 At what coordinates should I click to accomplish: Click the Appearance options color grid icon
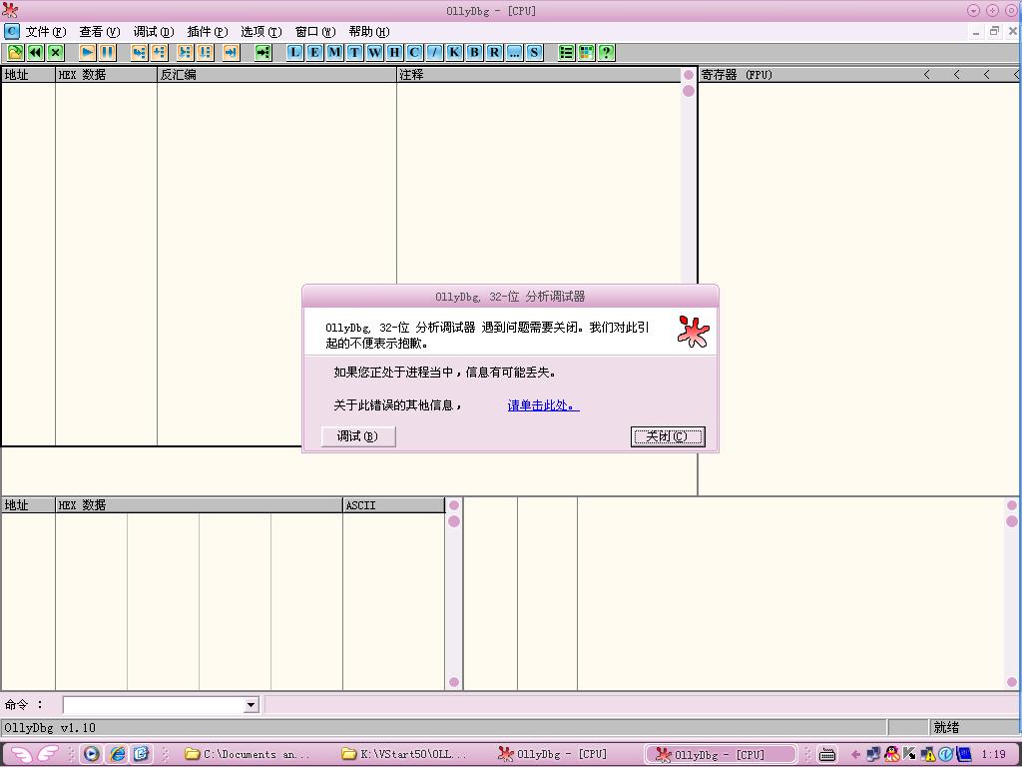[x=587, y=53]
